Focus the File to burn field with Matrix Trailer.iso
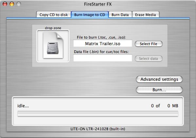 (x=103, y=43)
